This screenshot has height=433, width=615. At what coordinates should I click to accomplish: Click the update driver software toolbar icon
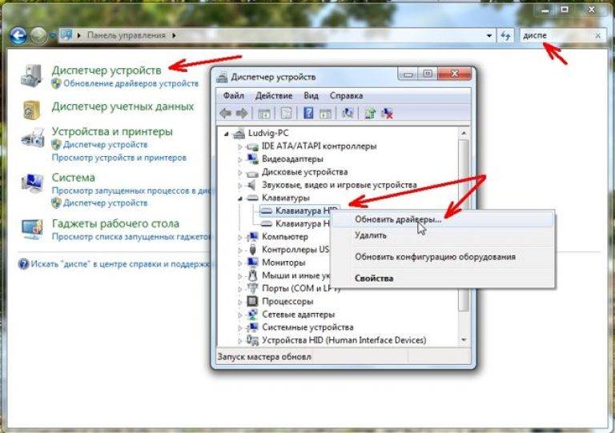click(x=370, y=114)
